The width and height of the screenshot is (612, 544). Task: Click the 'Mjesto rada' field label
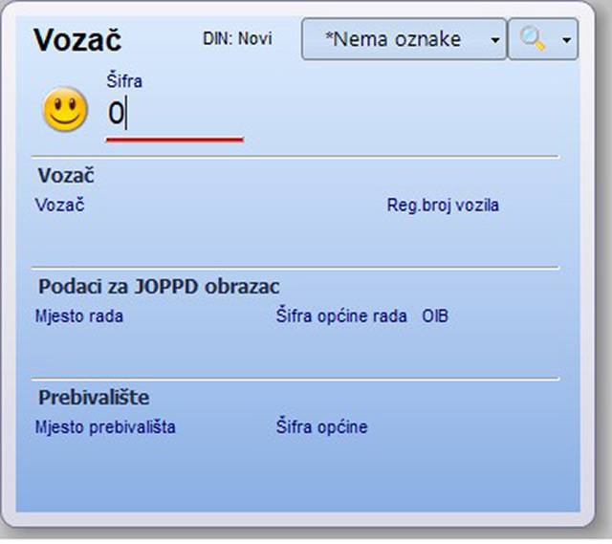(79, 316)
